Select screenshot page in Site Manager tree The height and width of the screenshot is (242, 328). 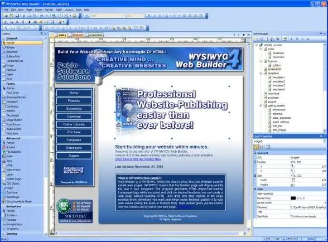274,69
